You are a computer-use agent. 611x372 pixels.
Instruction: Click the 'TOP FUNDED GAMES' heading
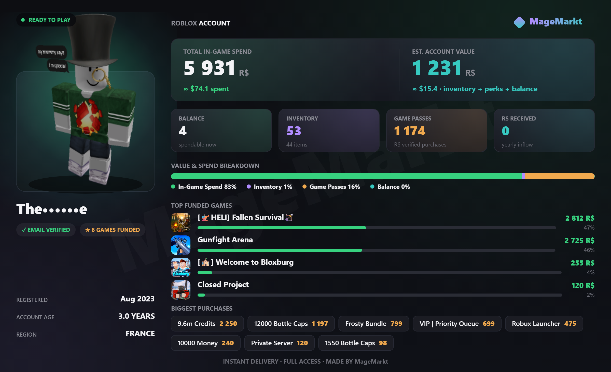pos(202,206)
